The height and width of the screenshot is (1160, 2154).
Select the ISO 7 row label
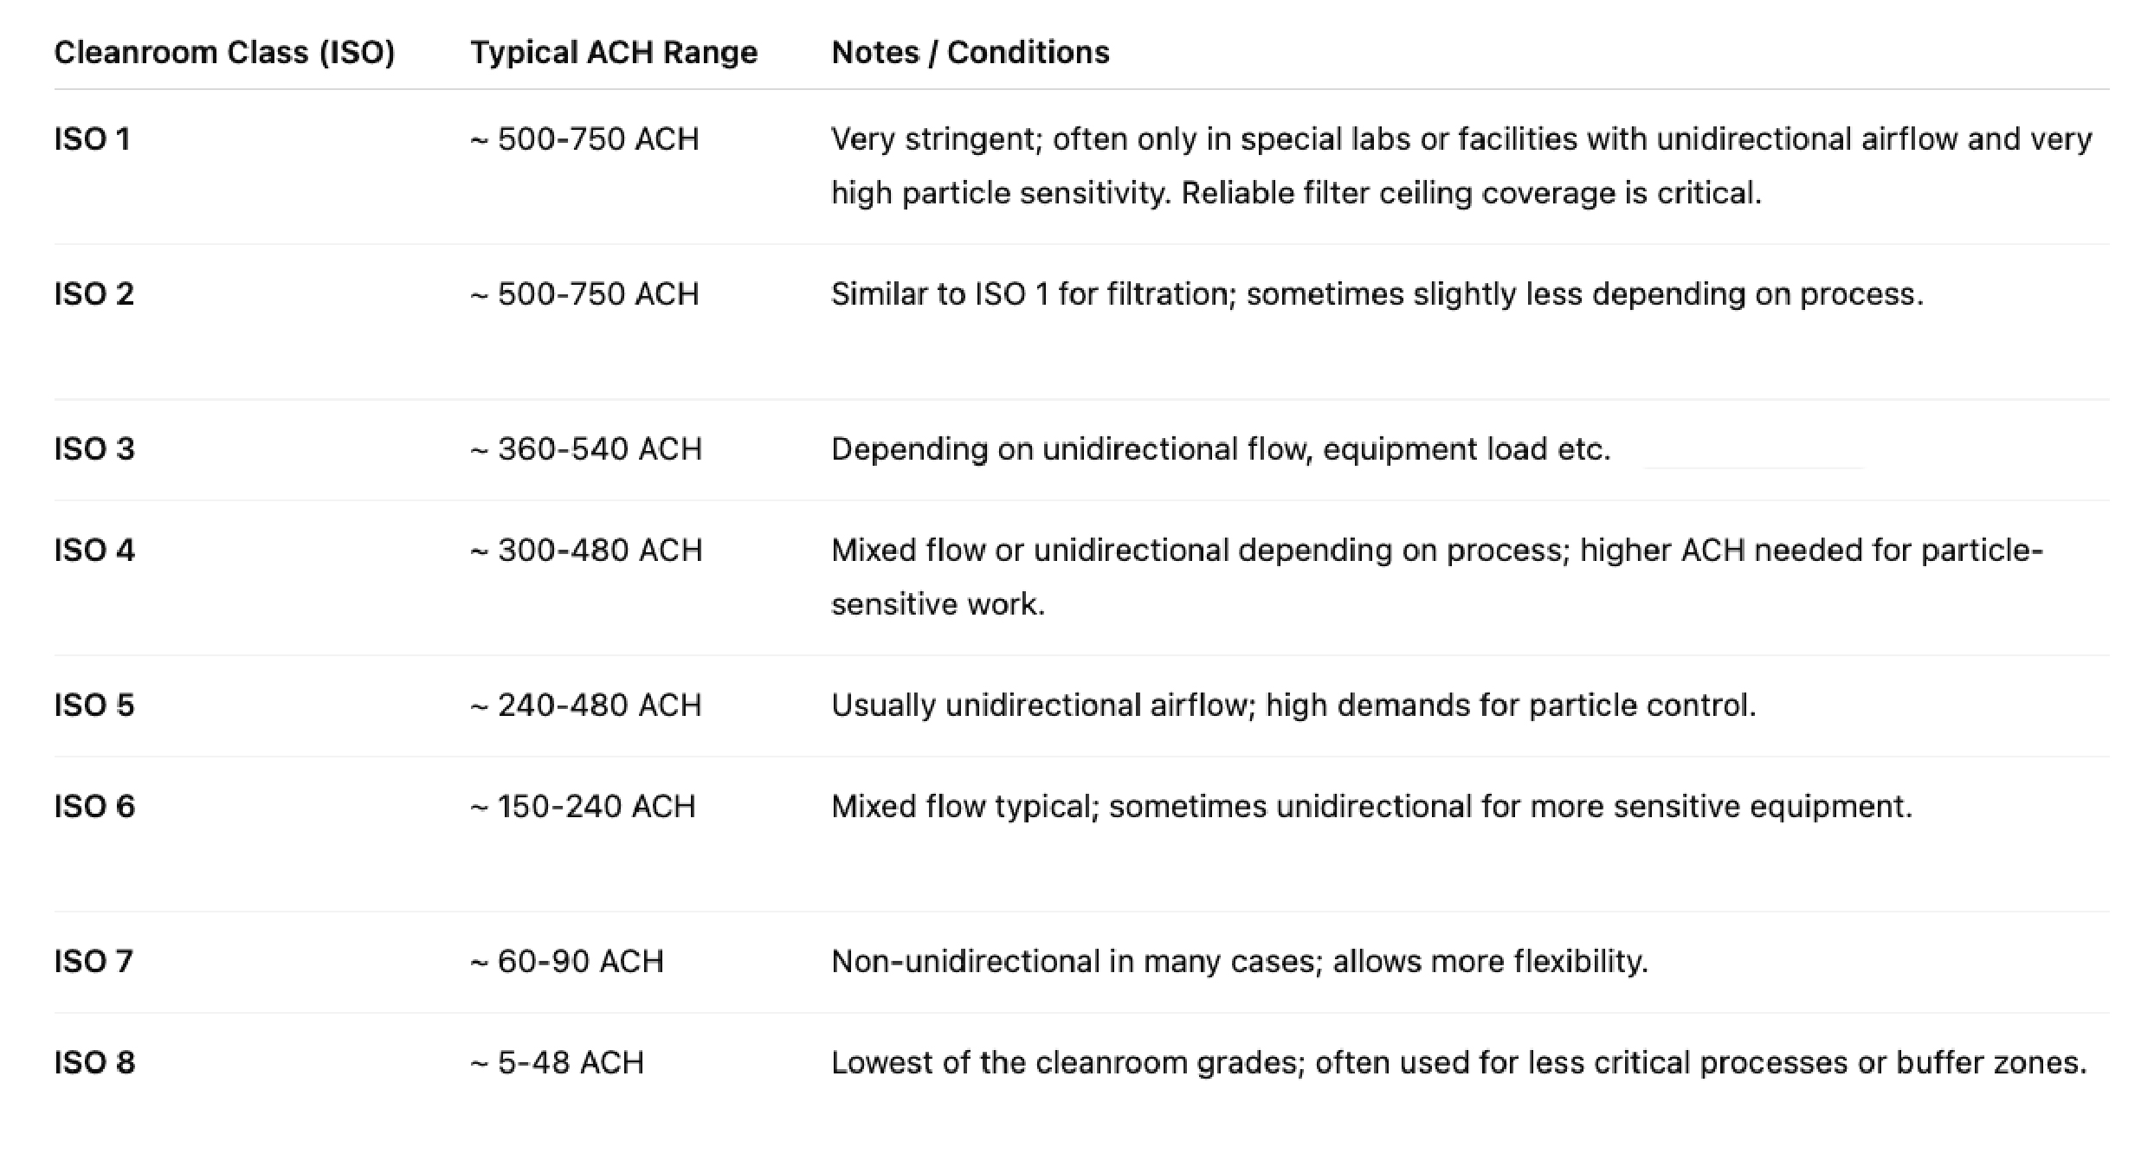(x=93, y=962)
